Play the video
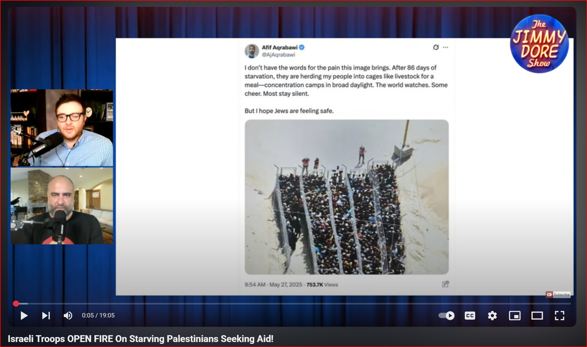The height and width of the screenshot is (347, 587). point(24,315)
